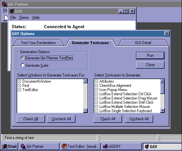Click the GO! window title icon
Viewport: 182px width, 151px height.
12,11
